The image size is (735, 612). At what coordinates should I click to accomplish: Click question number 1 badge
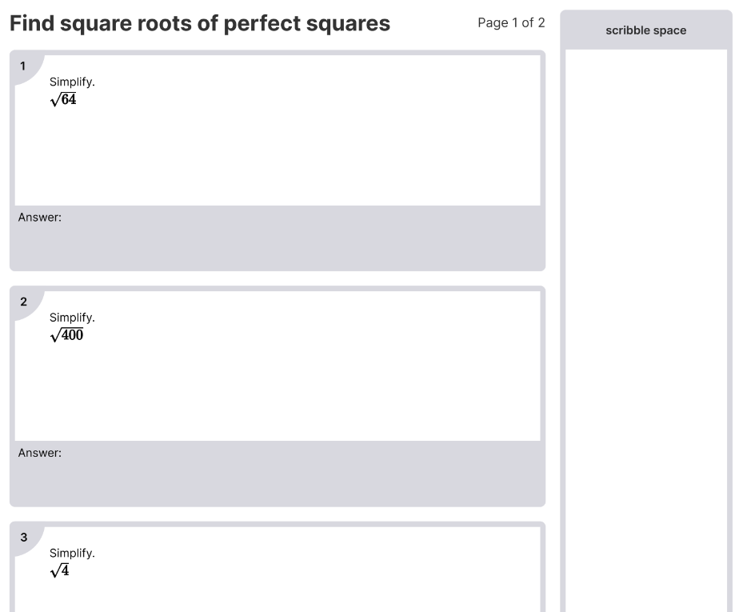(22, 66)
